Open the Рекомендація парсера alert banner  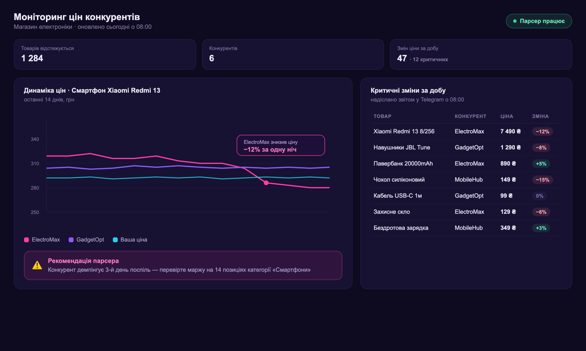point(183,265)
